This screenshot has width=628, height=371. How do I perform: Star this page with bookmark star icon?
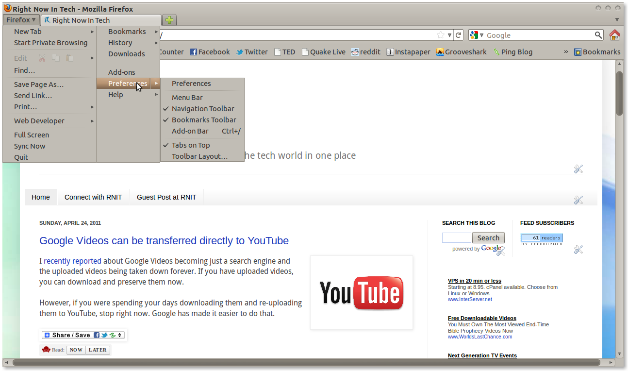441,35
